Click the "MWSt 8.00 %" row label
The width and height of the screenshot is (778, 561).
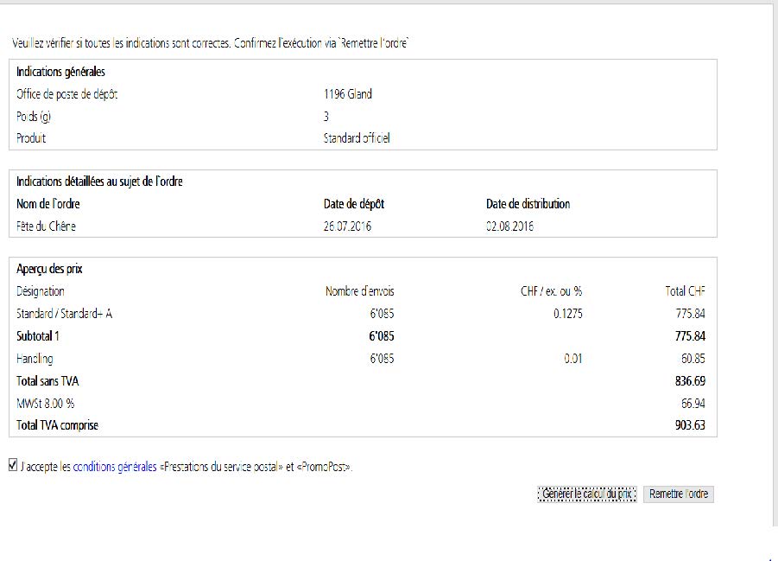(46, 404)
